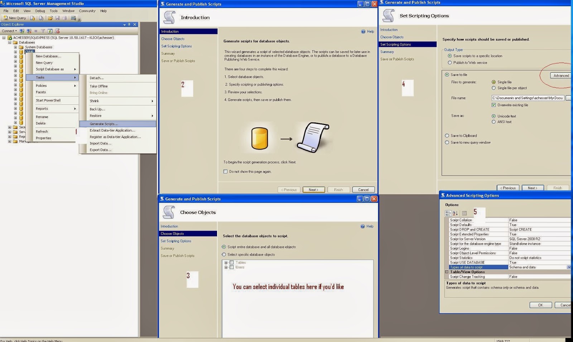573x342 pixels.
Task: Click the Save floppy disk toolbar icon
Action: 57,18
